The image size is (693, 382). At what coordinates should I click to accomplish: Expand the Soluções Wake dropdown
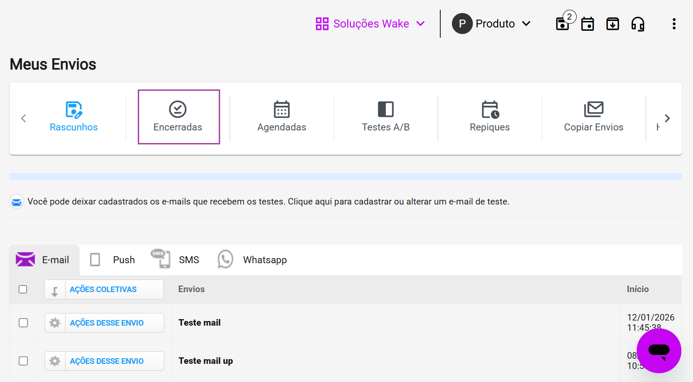pos(370,24)
